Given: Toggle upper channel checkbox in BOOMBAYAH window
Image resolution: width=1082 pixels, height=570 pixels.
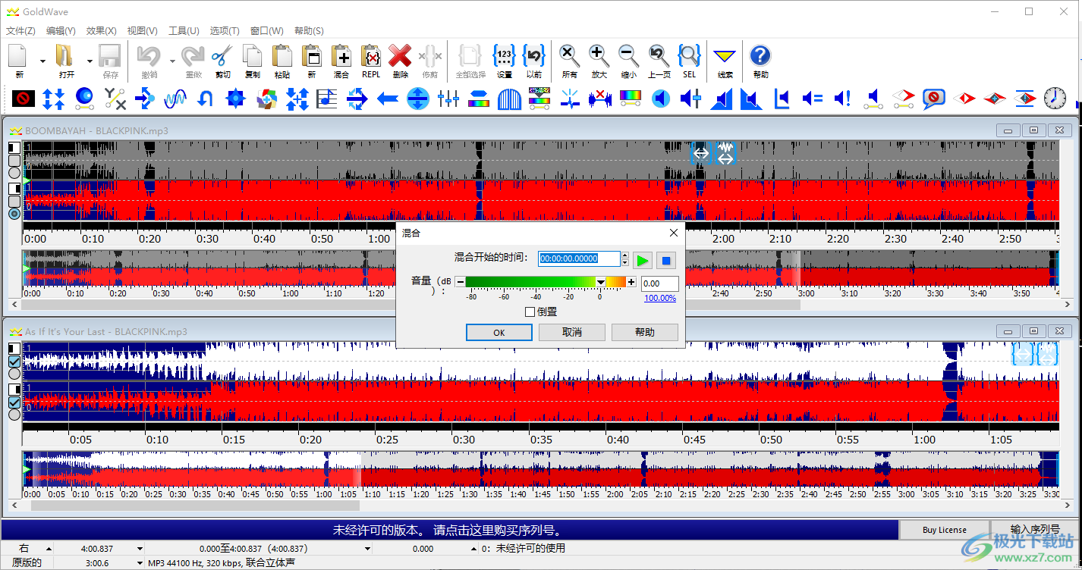Looking at the screenshot, I should (14, 161).
